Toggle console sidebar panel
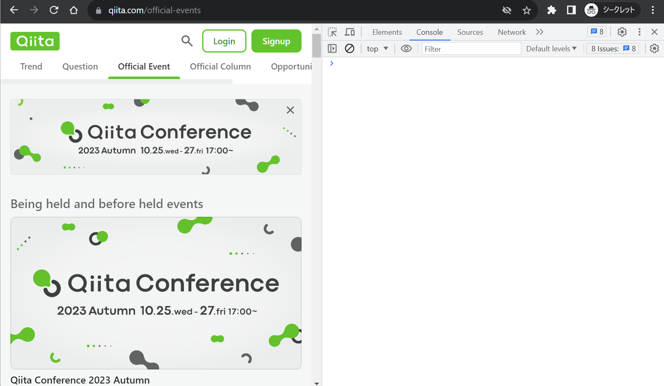The height and width of the screenshot is (386, 664). click(x=332, y=48)
